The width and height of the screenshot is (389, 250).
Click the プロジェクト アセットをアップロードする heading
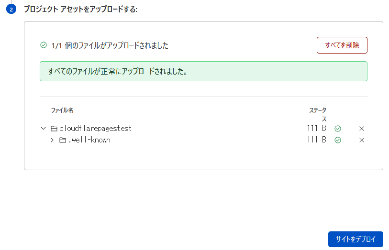(x=81, y=9)
